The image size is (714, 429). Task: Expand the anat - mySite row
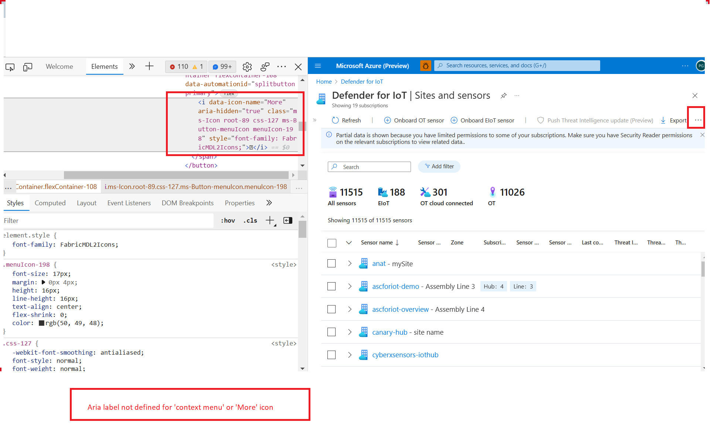click(x=350, y=264)
